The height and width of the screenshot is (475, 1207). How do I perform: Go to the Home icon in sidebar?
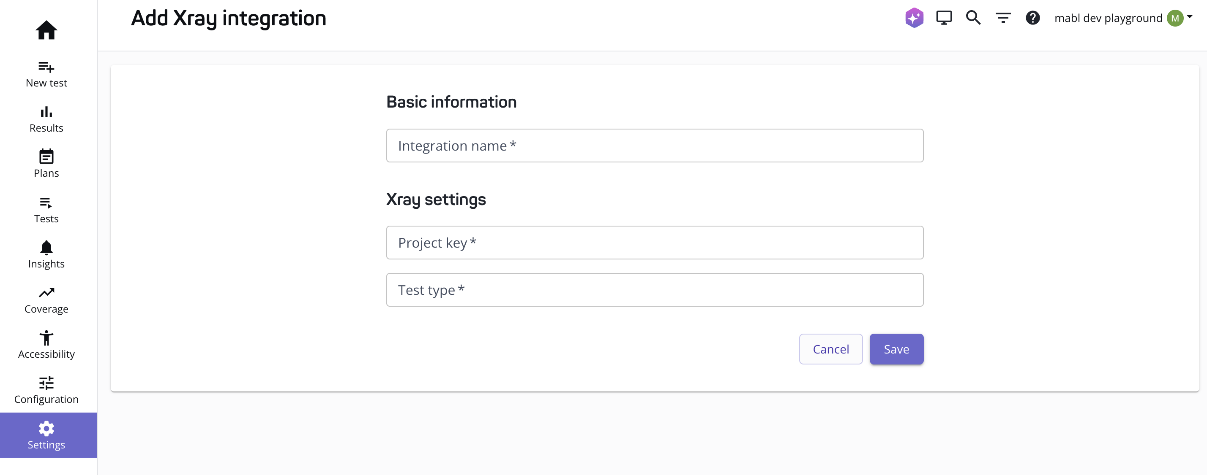[x=46, y=30]
